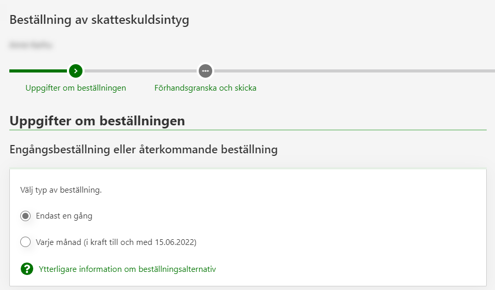Go to "Uppgifter om beställningen" step label
The height and width of the screenshot is (290, 495).
click(76, 88)
